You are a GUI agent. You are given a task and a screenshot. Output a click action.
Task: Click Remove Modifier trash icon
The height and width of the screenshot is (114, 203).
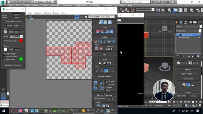click(193, 56)
